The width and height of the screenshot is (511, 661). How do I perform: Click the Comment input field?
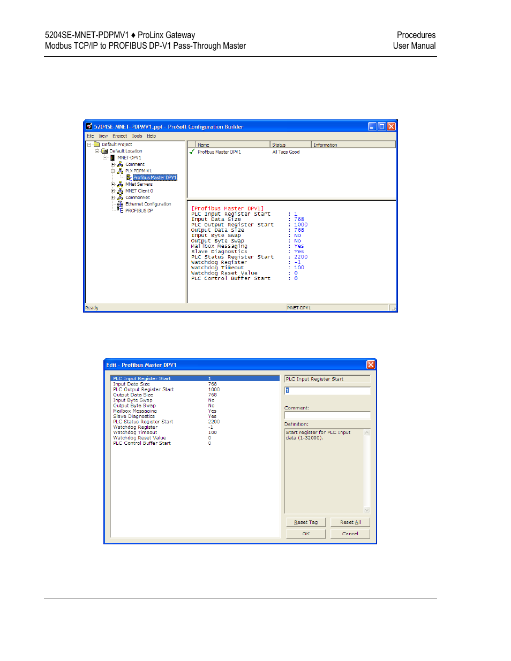click(x=327, y=415)
